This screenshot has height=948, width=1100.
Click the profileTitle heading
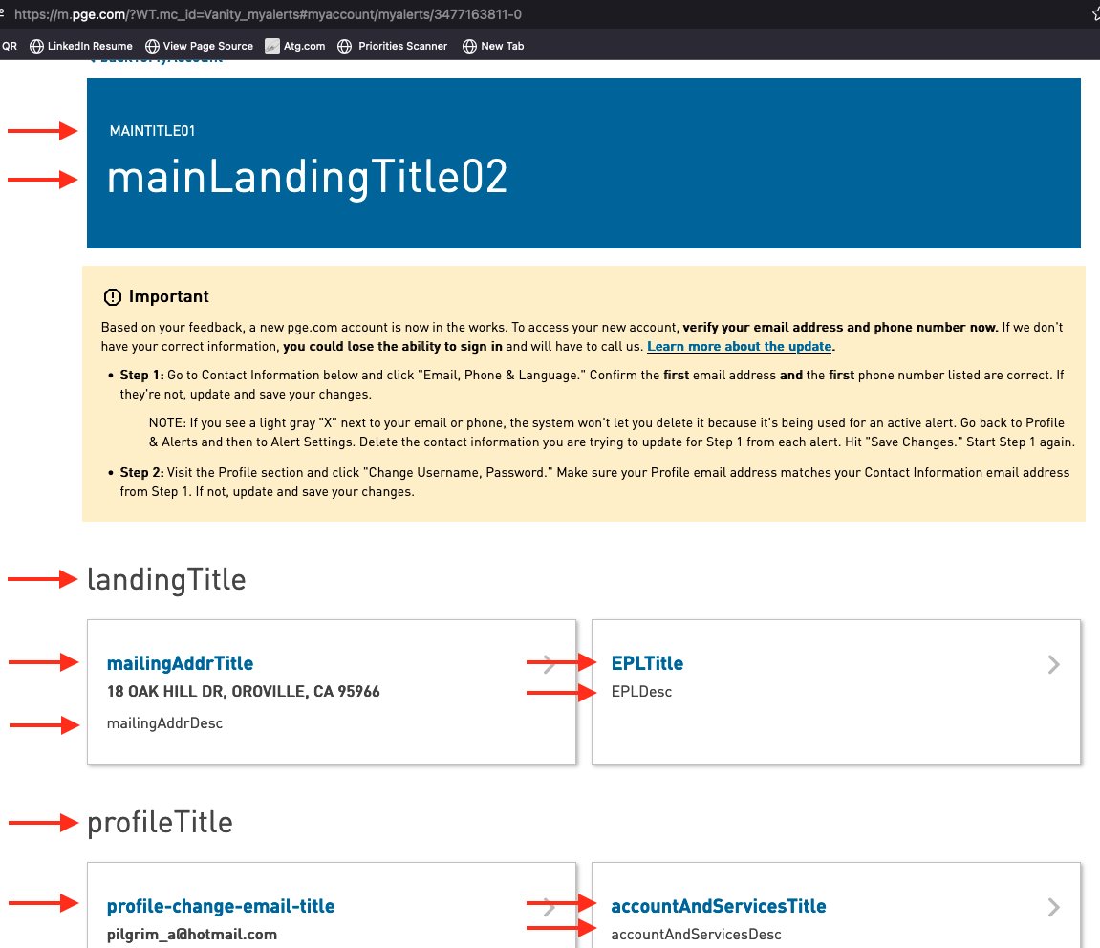pyautogui.click(x=160, y=823)
